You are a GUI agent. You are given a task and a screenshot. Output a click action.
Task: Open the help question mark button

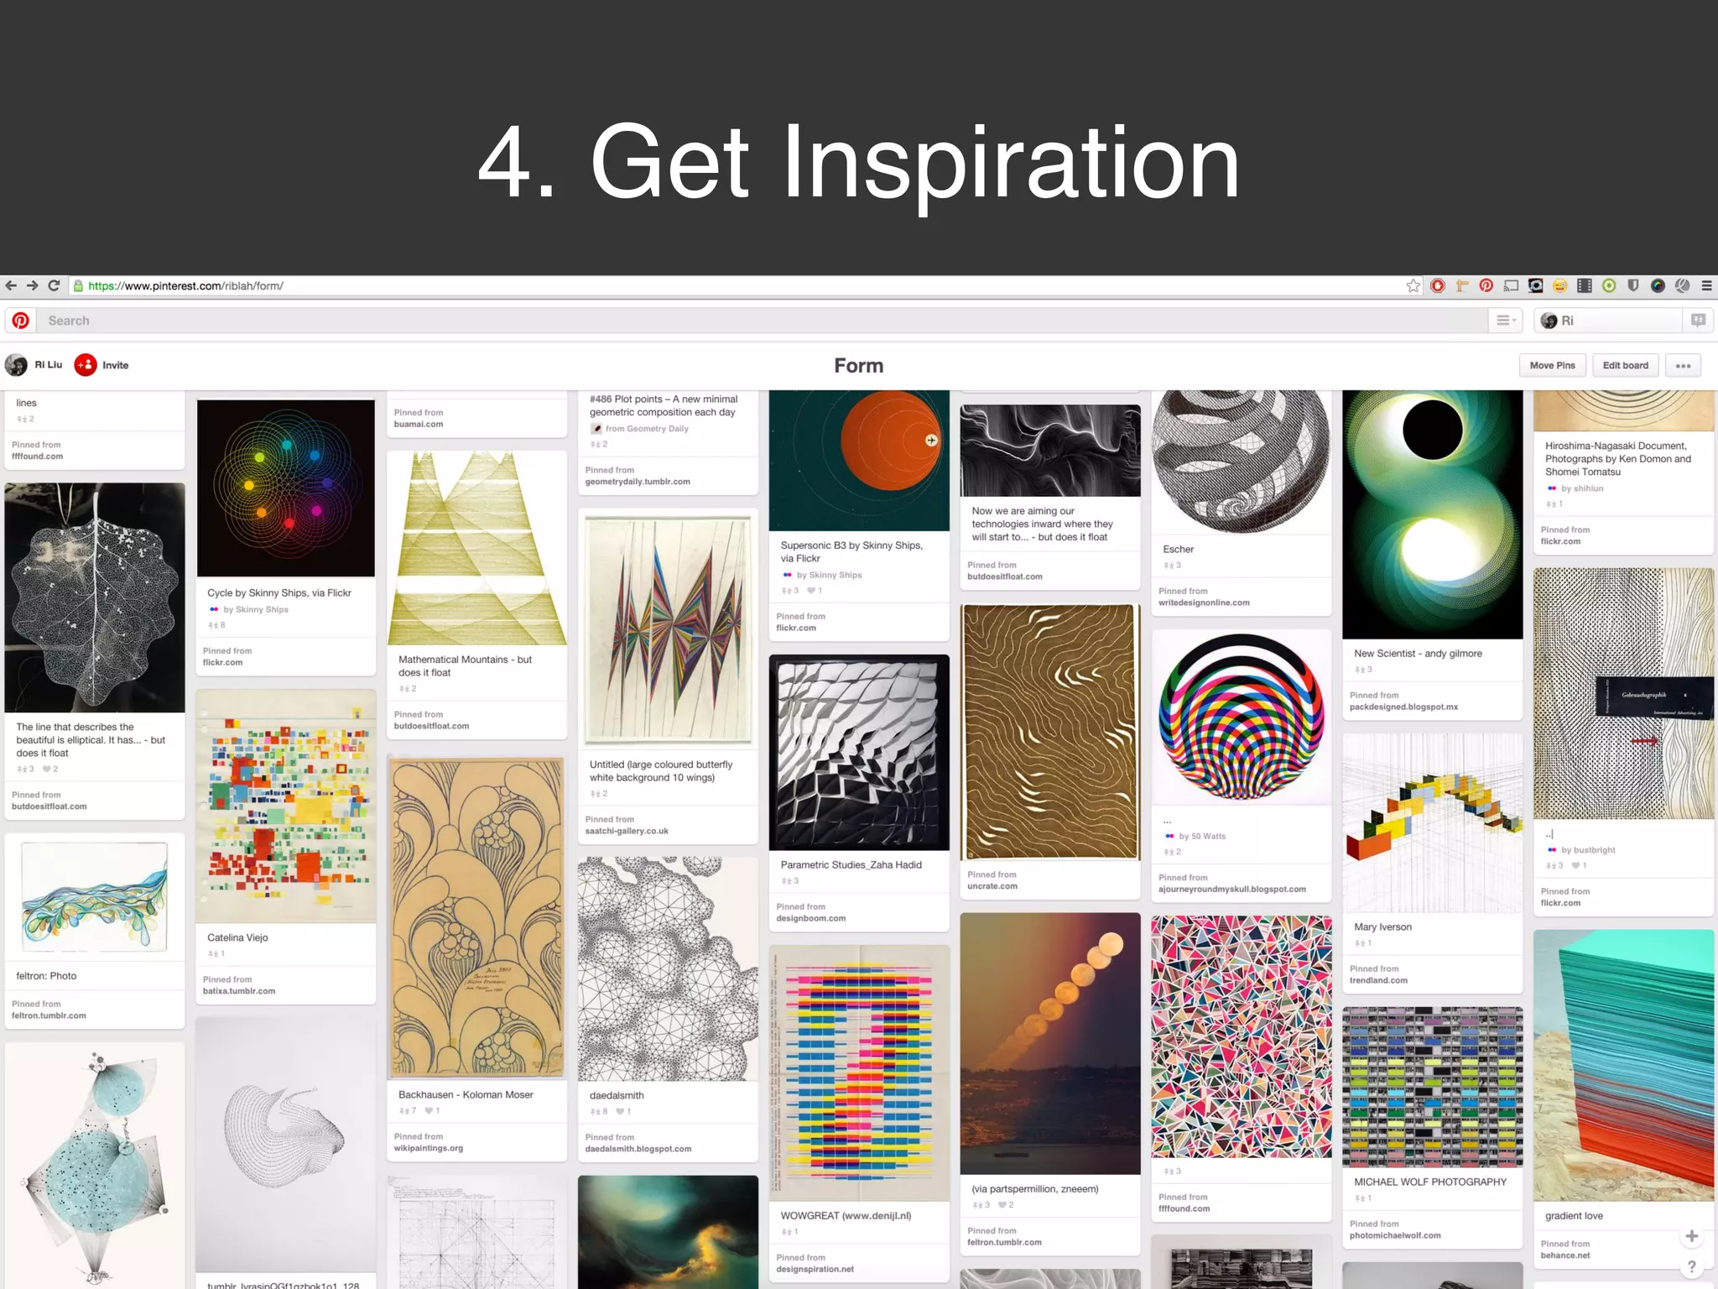click(1691, 1267)
